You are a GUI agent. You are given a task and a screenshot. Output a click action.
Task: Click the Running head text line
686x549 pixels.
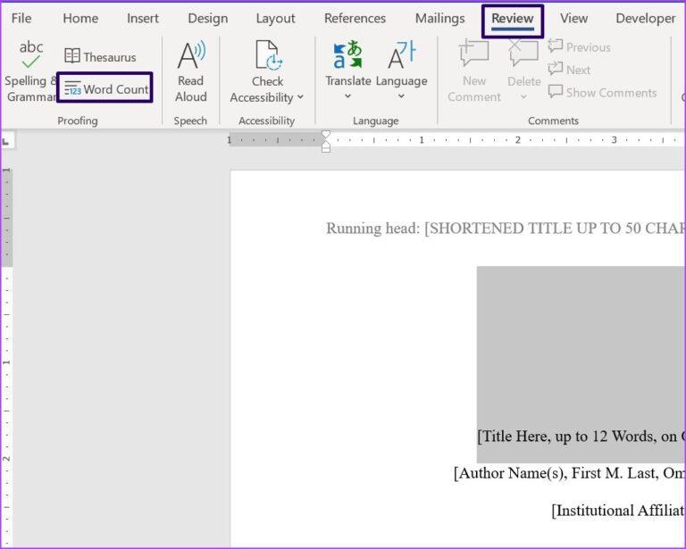506,229
